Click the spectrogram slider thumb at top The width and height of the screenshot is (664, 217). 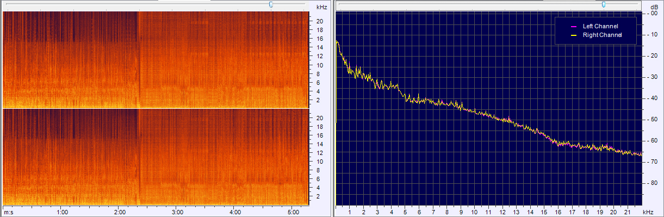tap(271, 4)
